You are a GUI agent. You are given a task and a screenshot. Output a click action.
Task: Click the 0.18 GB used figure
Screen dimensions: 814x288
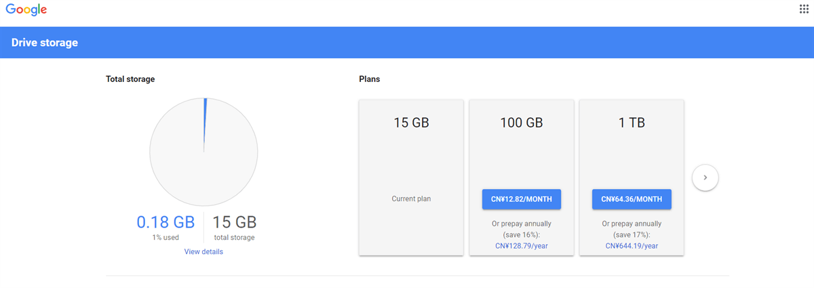tap(166, 222)
